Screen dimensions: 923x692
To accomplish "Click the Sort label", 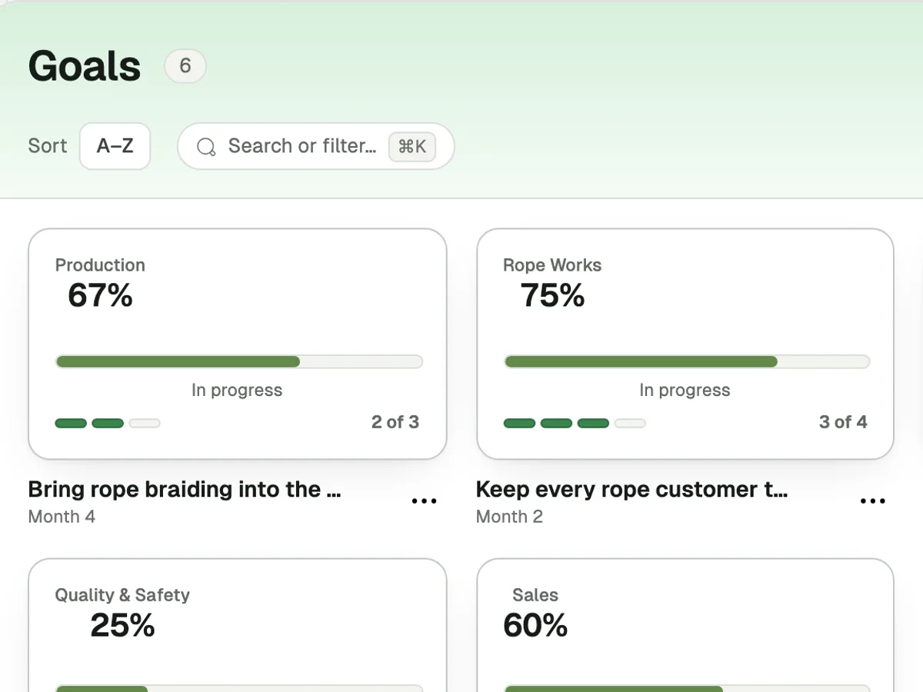I will coord(48,146).
